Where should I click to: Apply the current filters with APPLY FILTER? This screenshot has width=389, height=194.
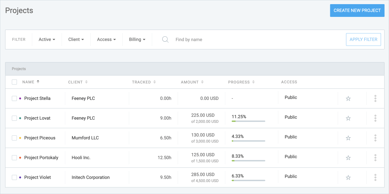coord(363,39)
